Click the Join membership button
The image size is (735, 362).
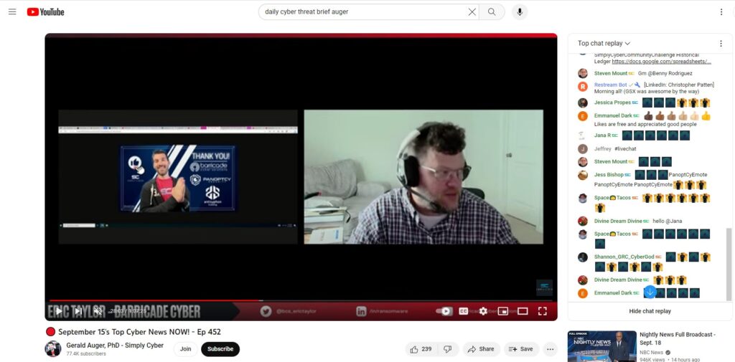tap(186, 349)
